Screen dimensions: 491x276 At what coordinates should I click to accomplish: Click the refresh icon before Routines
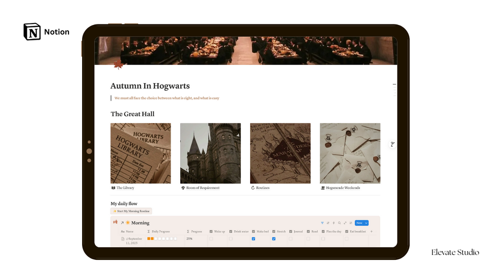click(x=253, y=188)
